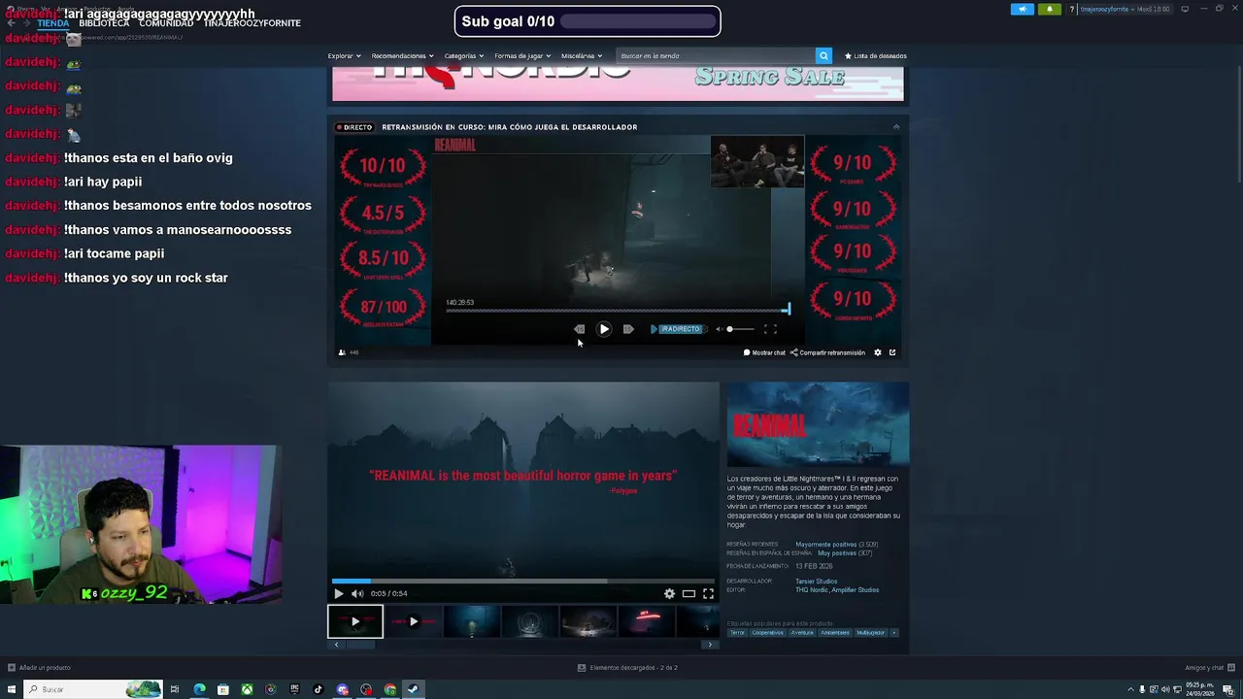The width and height of the screenshot is (1243, 699).
Task: Click the THQ Nordic Spring Sale banner
Action: click(618, 83)
